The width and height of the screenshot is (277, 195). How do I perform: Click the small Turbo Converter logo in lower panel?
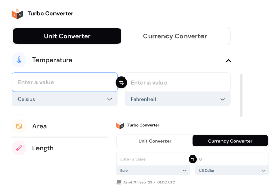point(120,125)
